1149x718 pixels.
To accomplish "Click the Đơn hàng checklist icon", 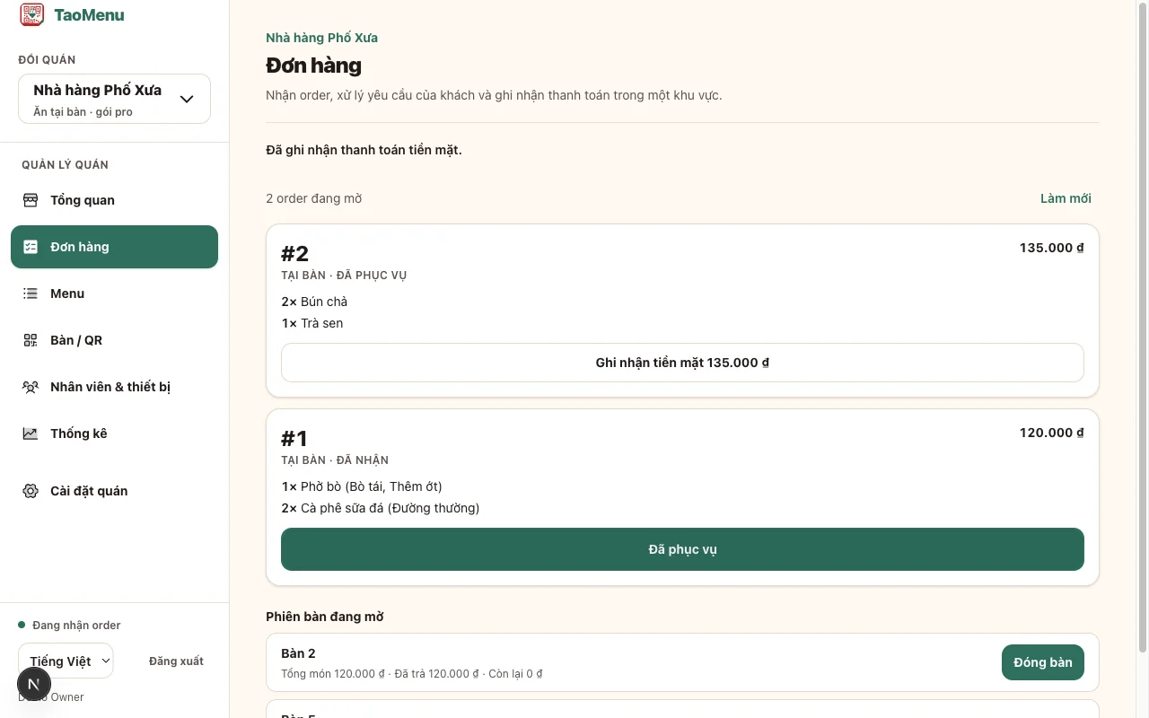I will coord(31,247).
